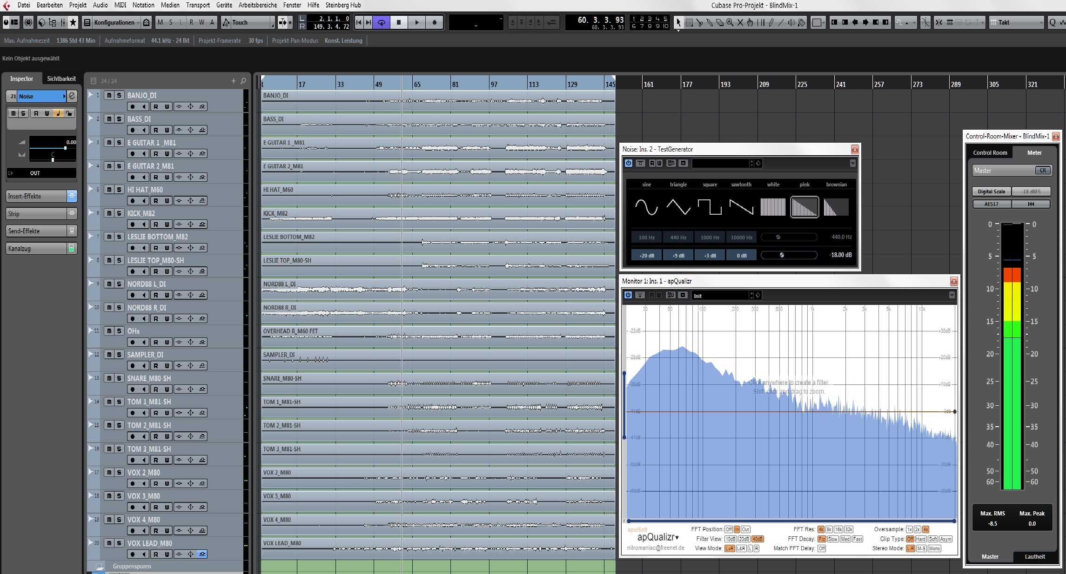
Task: Open channel settings 'e' for Noise
Action: 72,96
